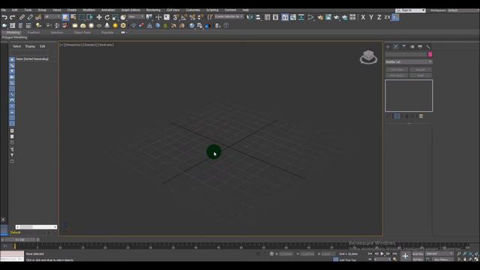Click the Perspective viewport label
This screenshot has width=480, height=270.
pos(73,45)
